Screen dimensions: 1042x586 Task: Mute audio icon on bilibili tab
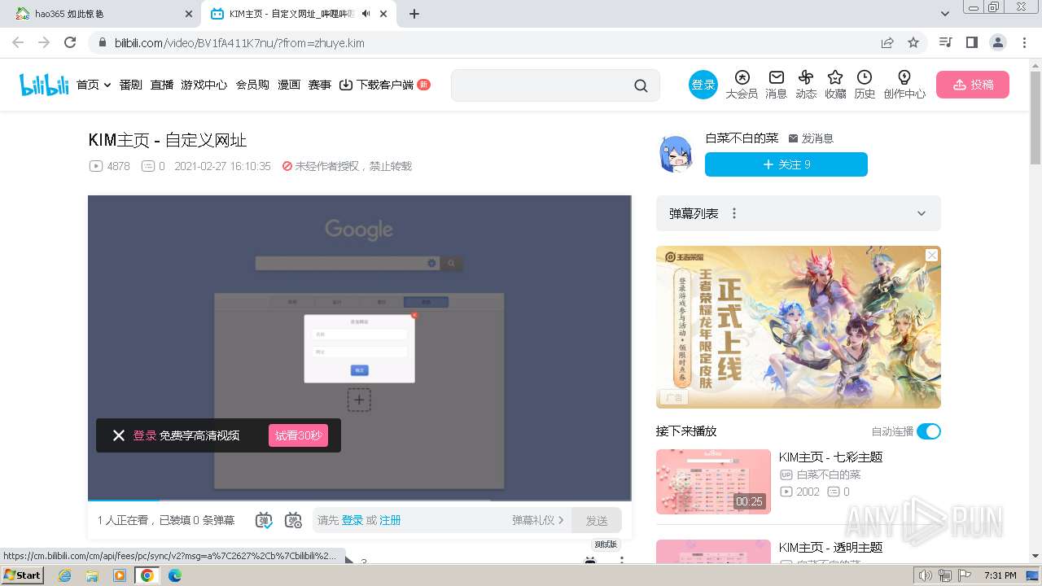click(366, 14)
